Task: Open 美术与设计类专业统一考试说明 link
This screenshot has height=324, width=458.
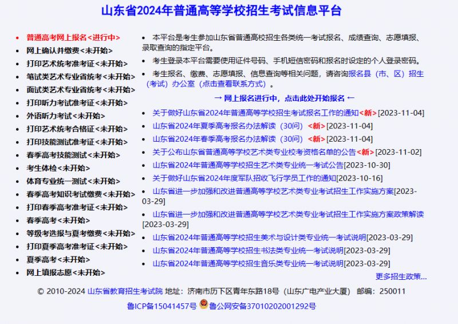Action: (259, 237)
